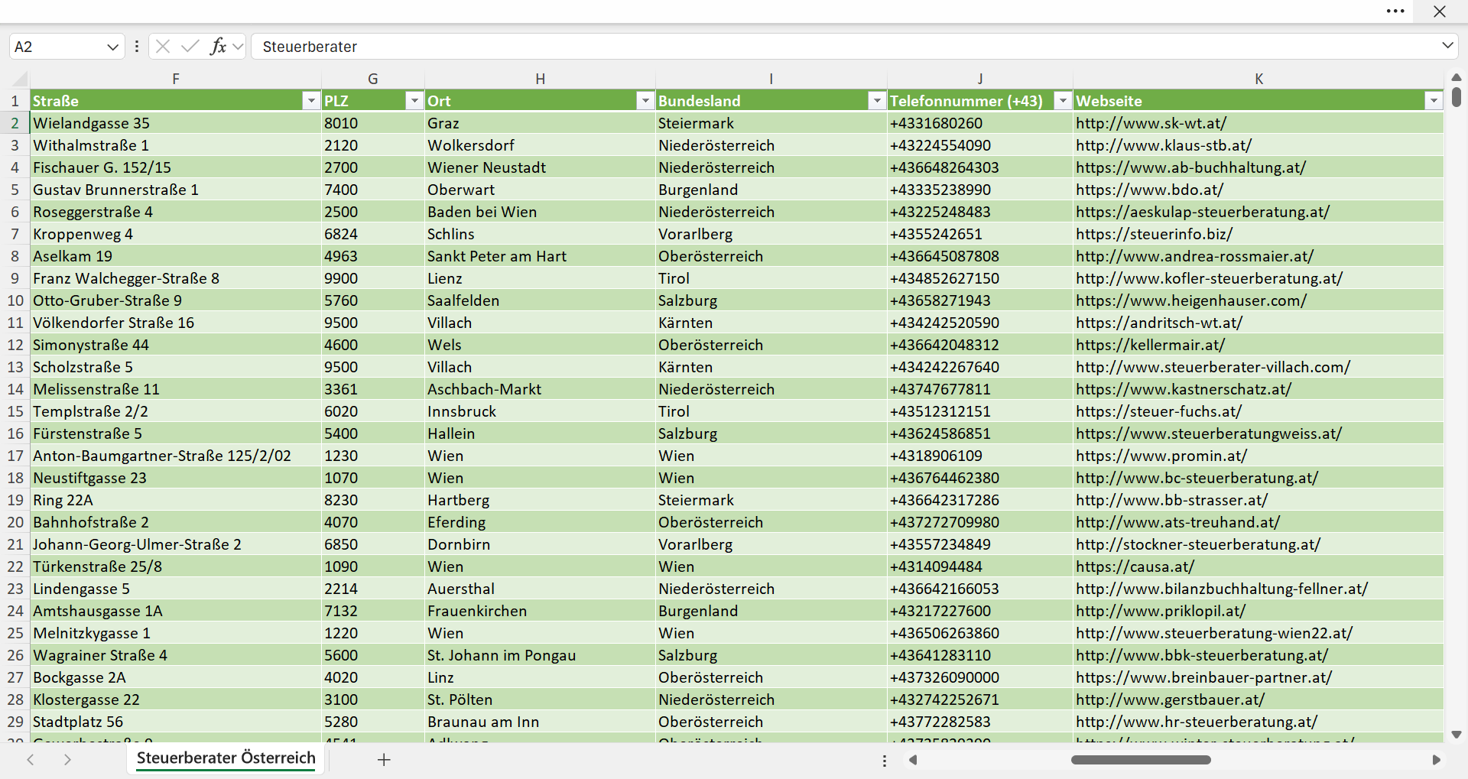The image size is (1468, 779).
Task: Select the Steuerberater Österreich sheet tab
Action: point(226,758)
